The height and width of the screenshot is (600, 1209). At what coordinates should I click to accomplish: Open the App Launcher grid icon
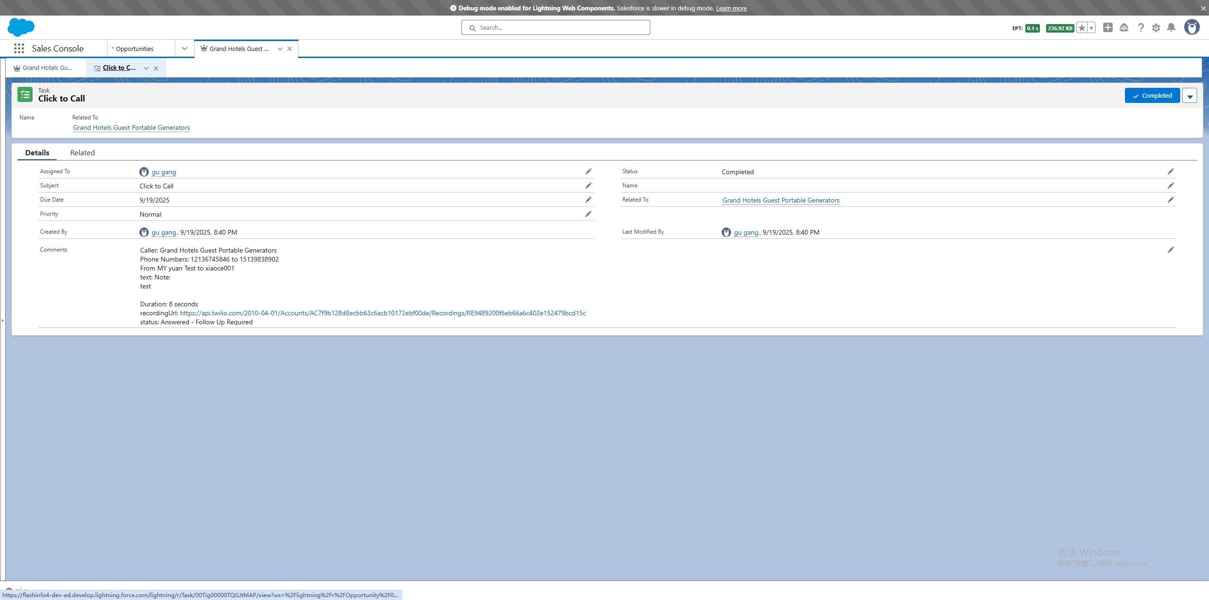click(x=19, y=48)
